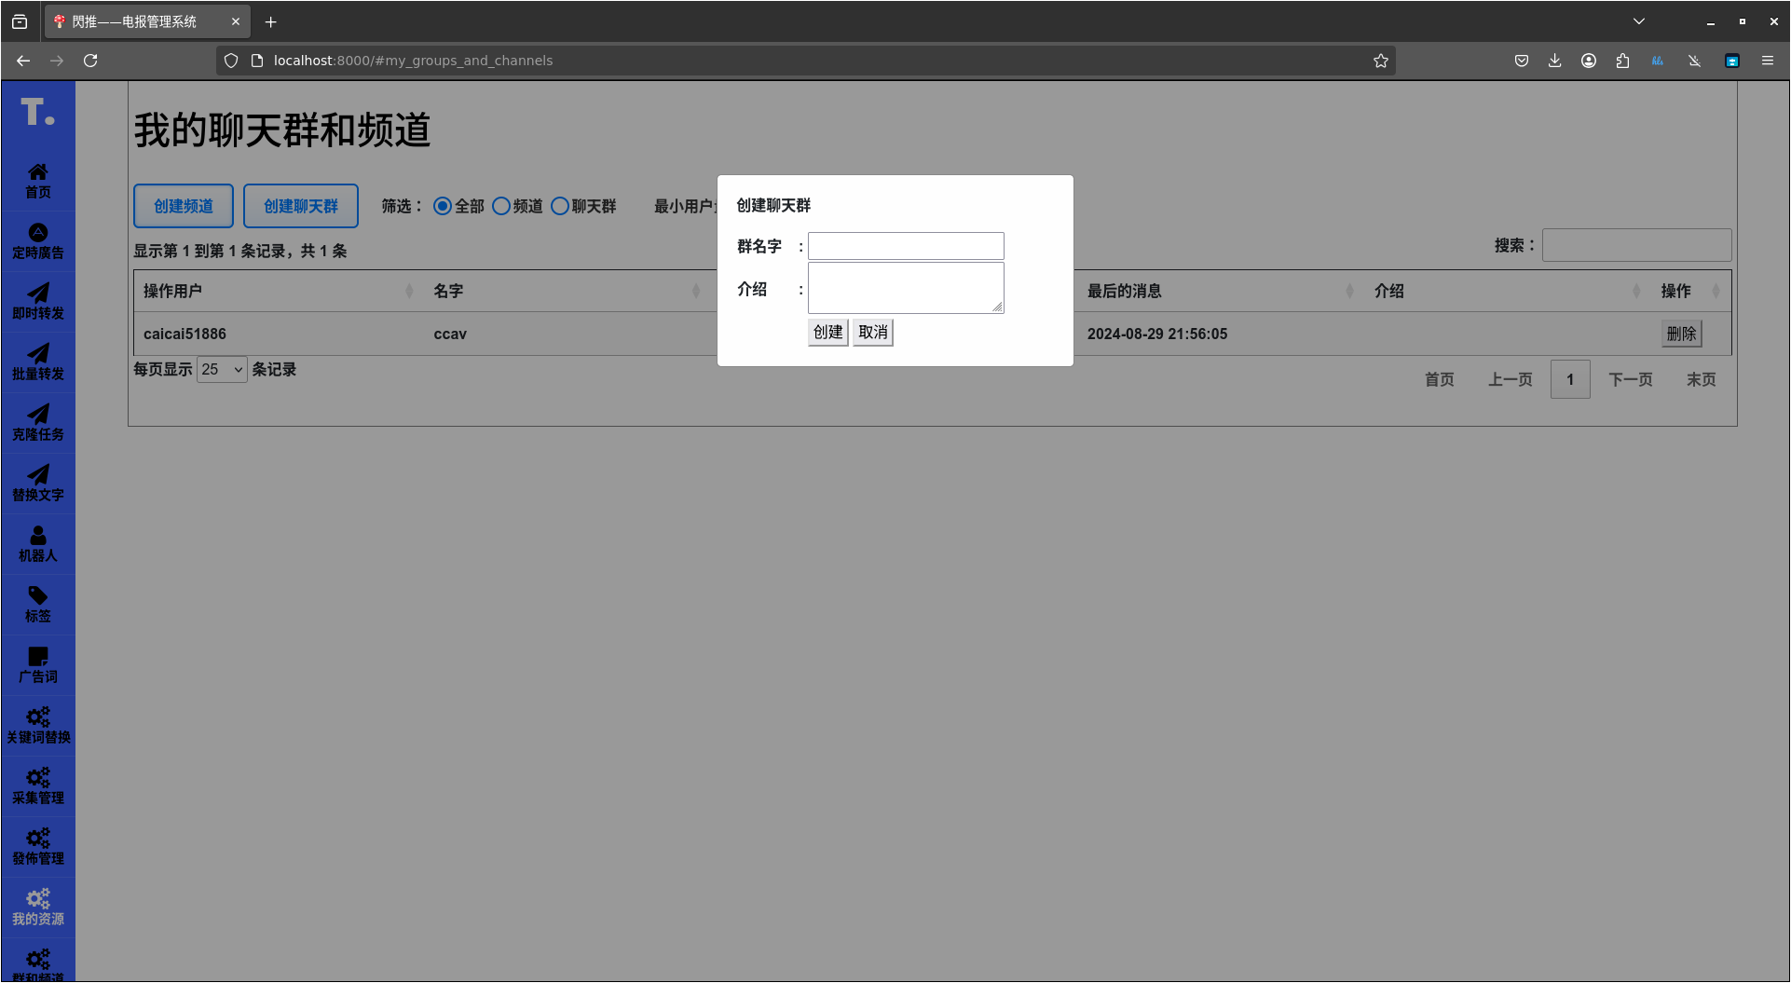This screenshot has height=983, width=1791.
Task: Open 机器人 robot icon in sidebar
Action: click(x=38, y=543)
